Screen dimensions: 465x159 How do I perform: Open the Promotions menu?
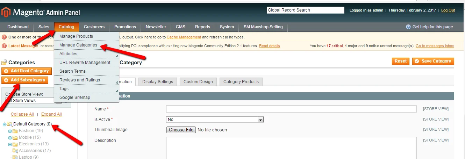pos(125,27)
